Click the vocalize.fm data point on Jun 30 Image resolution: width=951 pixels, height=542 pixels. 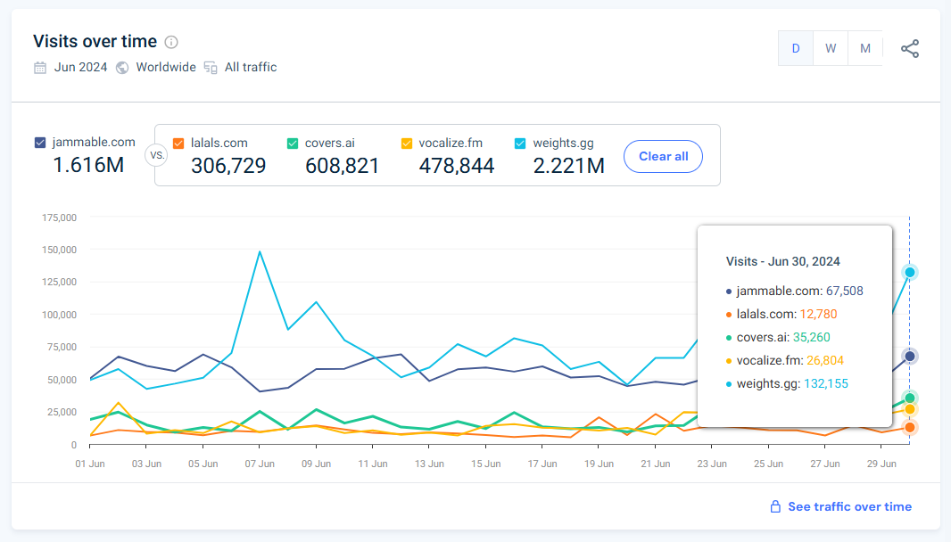pyautogui.click(x=909, y=409)
